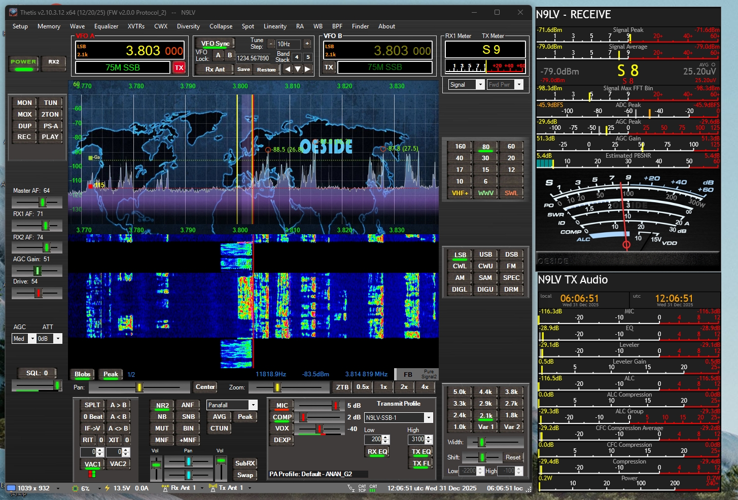Expand the N9LV-SSB-1 transmit profile dropdown

(x=429, y=418)
